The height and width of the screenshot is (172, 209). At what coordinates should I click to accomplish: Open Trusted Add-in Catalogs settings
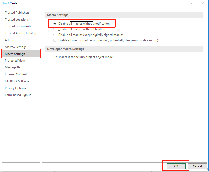tap(21, 33)
